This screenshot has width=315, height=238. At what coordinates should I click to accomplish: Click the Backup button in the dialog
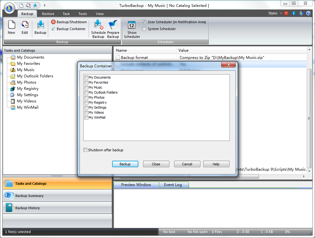pyautogui.click(x=125, y=164)
